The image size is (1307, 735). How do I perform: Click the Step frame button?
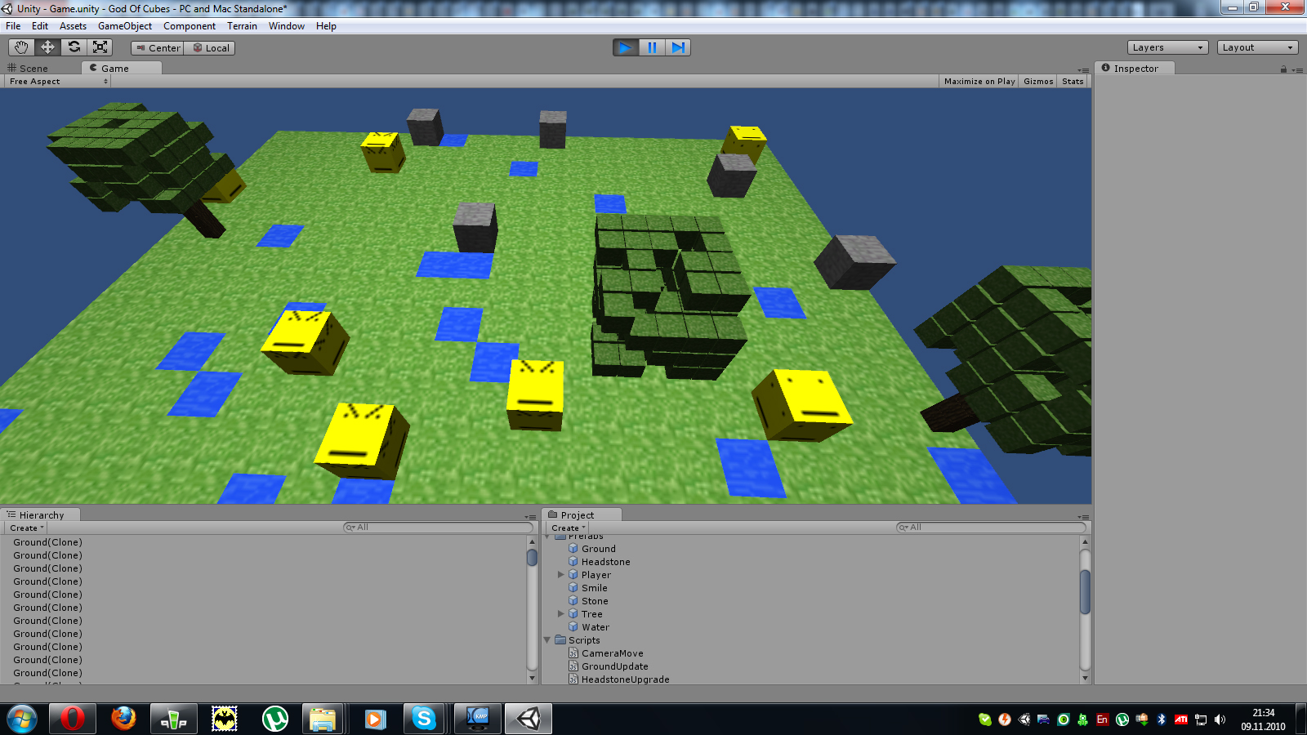click(x=678, y=47)
